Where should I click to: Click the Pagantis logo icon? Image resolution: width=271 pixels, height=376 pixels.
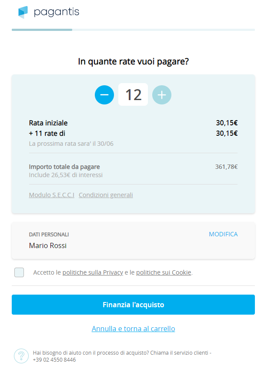tap(23, 12)
